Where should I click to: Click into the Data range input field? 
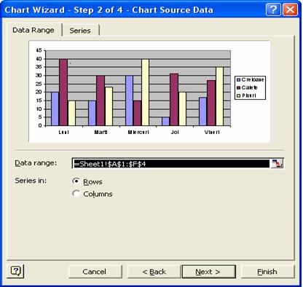pyautogui.click(x=171, y=164)
